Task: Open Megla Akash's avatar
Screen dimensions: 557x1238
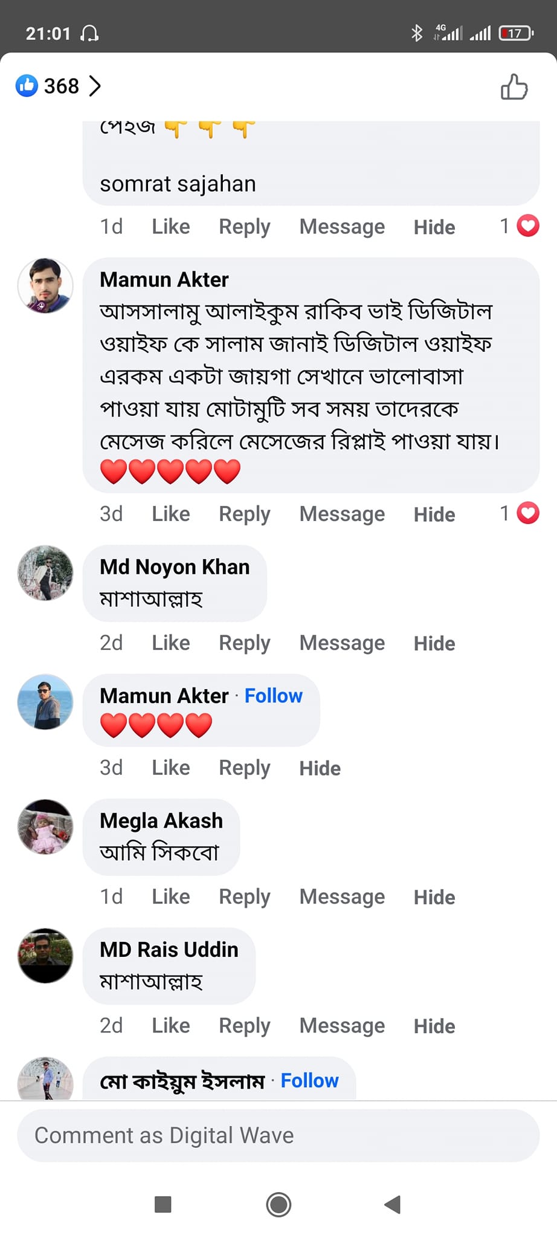Action: (x=45, y=827)
